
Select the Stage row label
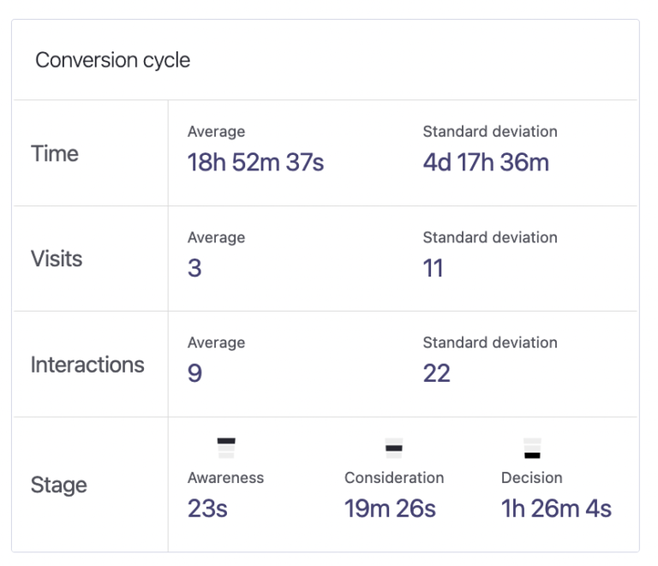[x=59, y=485]
